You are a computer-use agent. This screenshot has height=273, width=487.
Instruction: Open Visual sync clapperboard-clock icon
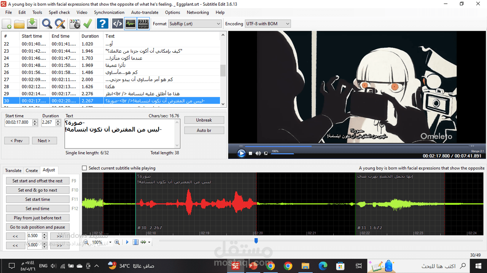75,24
